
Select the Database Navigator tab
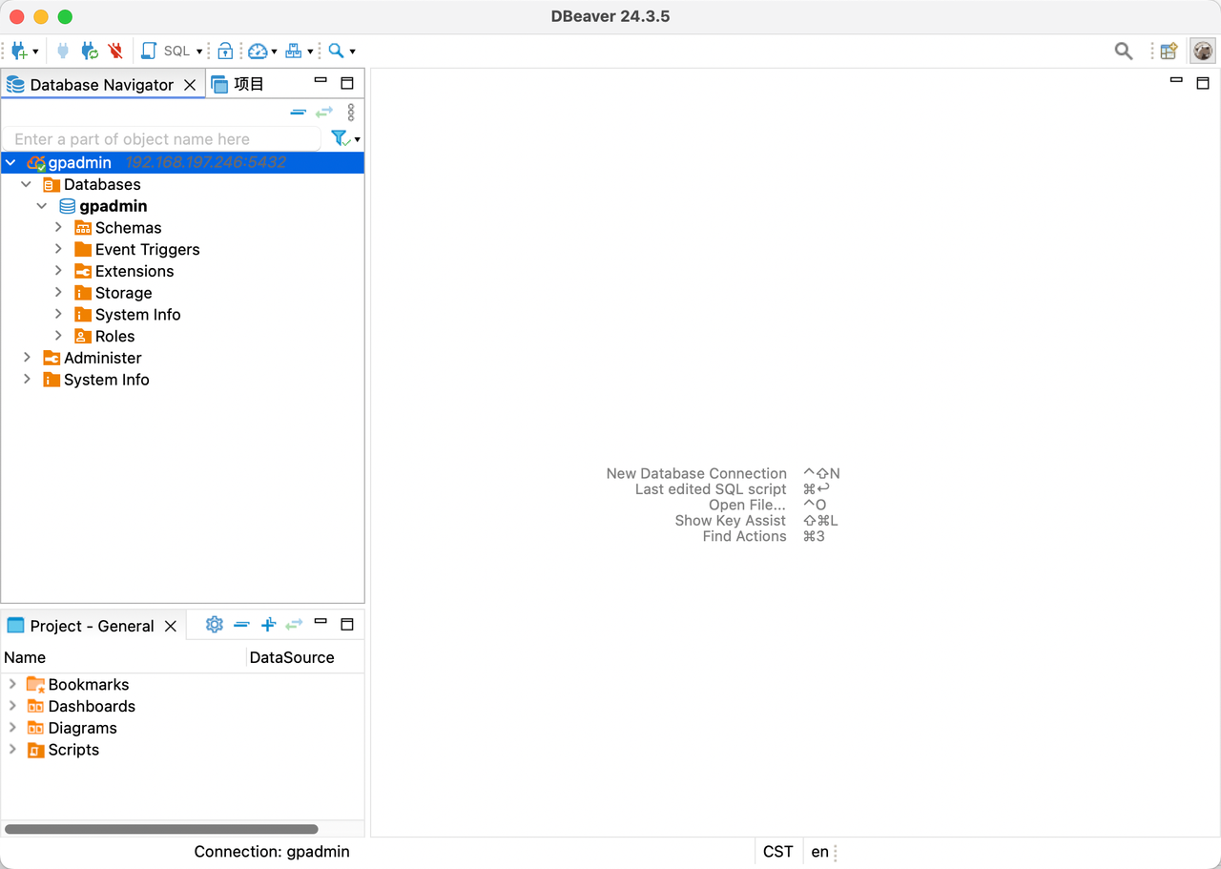101,85
